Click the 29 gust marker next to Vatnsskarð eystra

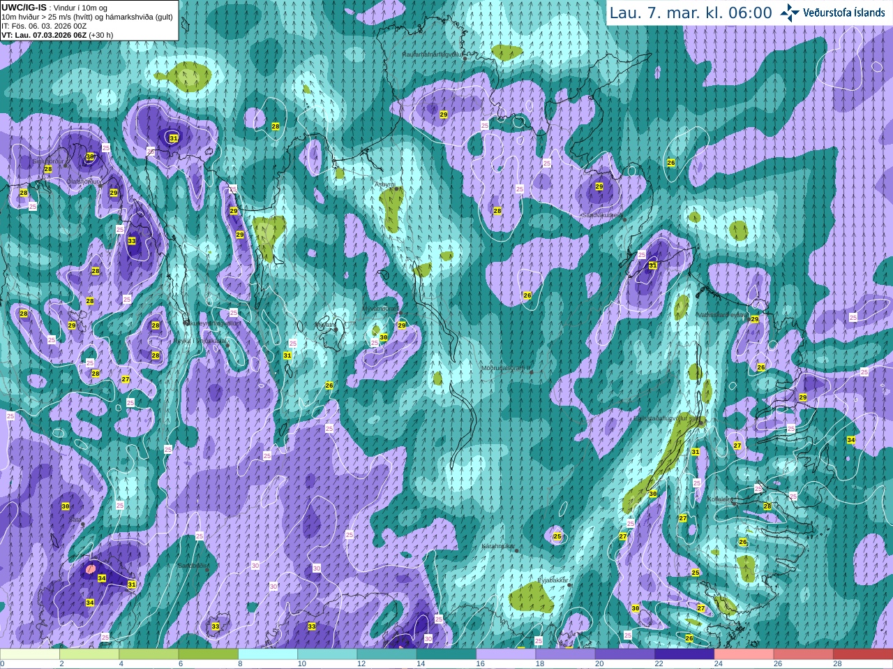point(754,319)
